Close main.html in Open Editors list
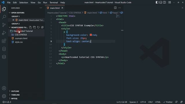Viewport: 185px width, 104px height. [x=13, y=20]
